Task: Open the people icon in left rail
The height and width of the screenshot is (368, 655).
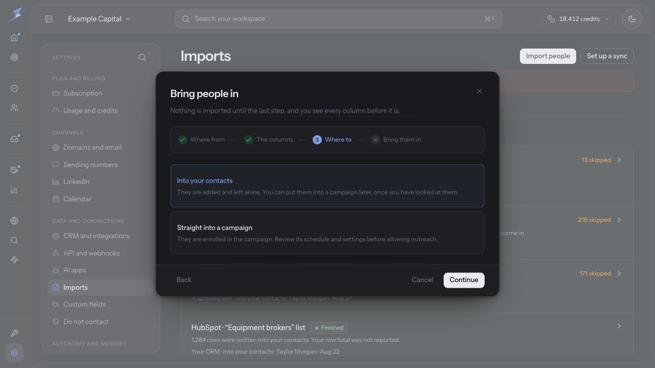Action: tap(14, 108)
